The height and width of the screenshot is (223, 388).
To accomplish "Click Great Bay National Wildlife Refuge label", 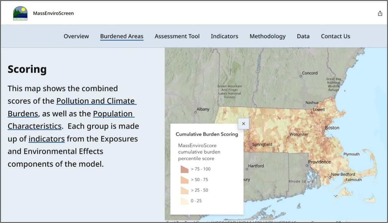I will [334, 84].
